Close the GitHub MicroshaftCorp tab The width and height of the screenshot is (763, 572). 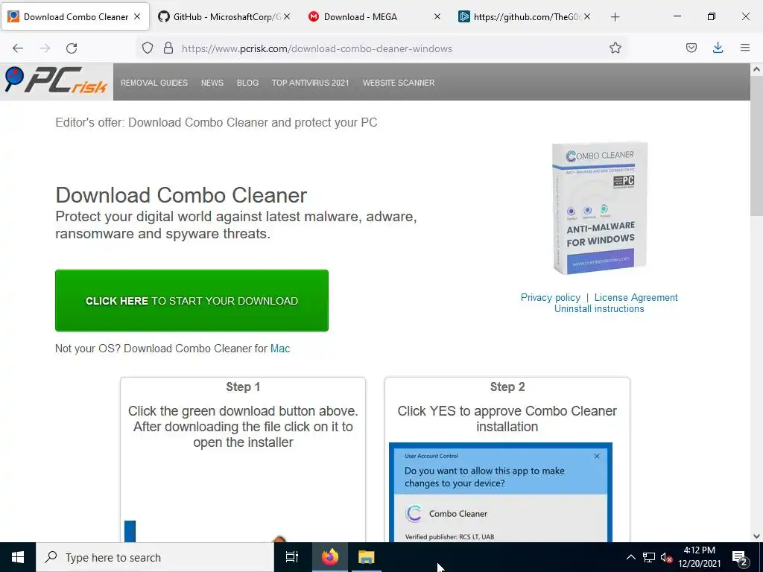pyautogui.click(x=287, y=16)
